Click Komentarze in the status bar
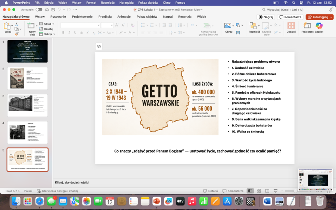Screen dimensions: 336x210 (233, 191)
